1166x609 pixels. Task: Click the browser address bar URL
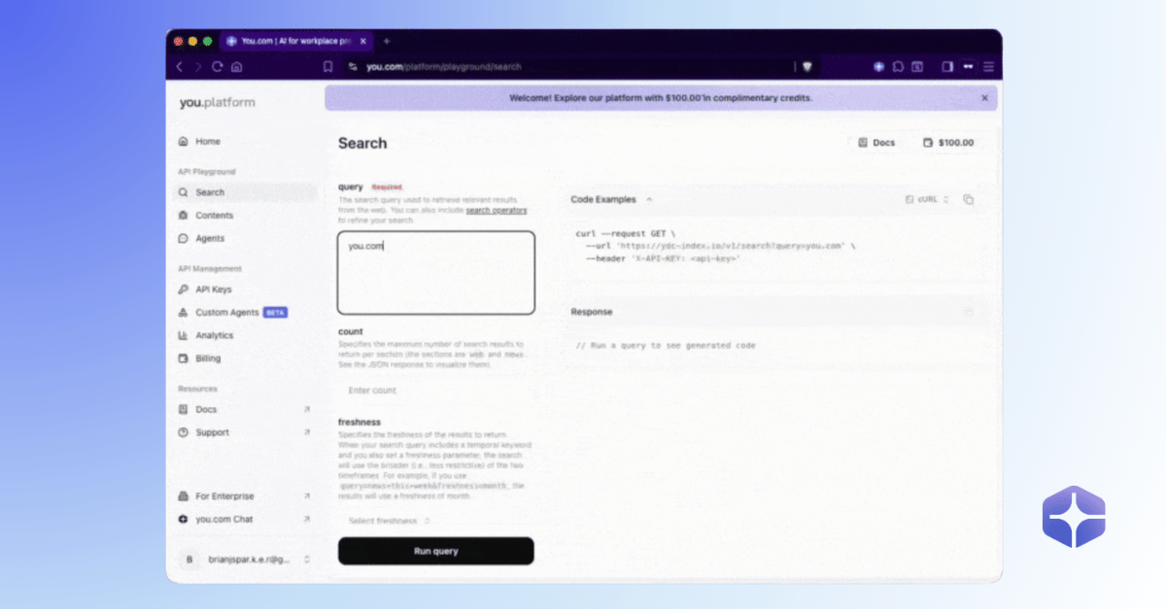pos(444,67)
